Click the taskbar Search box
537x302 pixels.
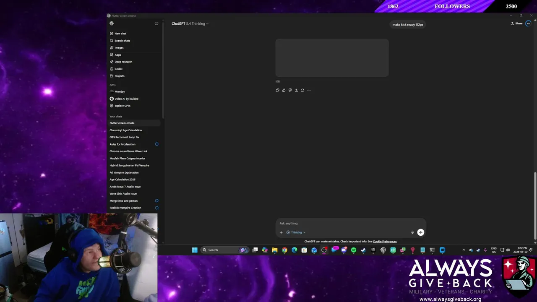tap(224, 250)
